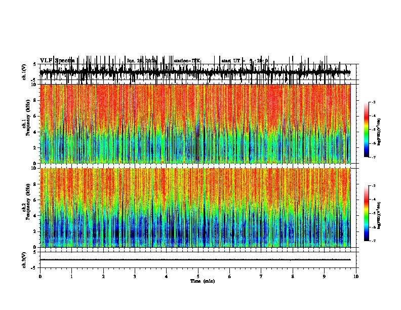Click the "-7" label on ch.2 color bar
This screenshot has width=401, height=310.
coord(374,241)
